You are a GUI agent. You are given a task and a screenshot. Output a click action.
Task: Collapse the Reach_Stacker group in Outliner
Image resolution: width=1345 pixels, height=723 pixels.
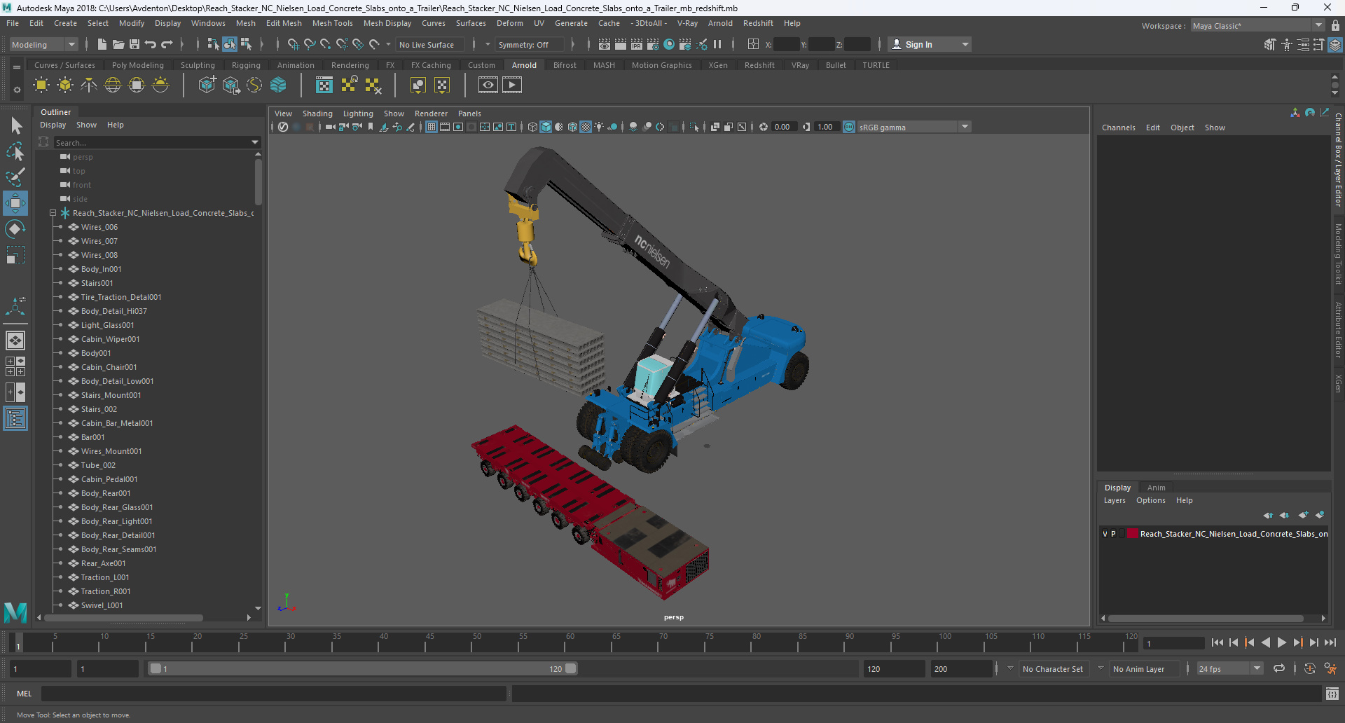[x=53, y=213]
